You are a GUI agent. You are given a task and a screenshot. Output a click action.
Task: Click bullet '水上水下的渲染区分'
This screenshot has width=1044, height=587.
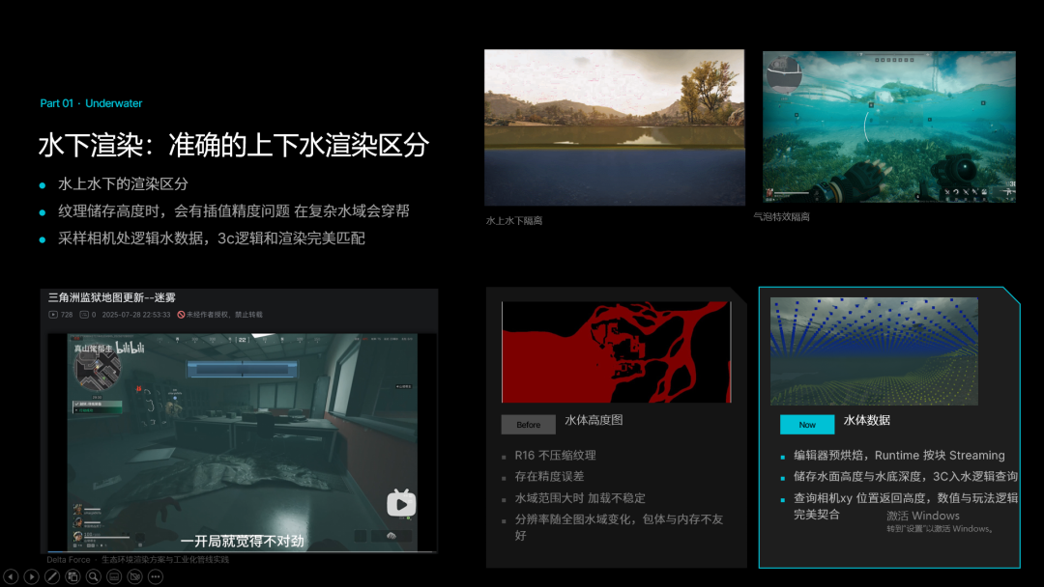click(123, 184)
